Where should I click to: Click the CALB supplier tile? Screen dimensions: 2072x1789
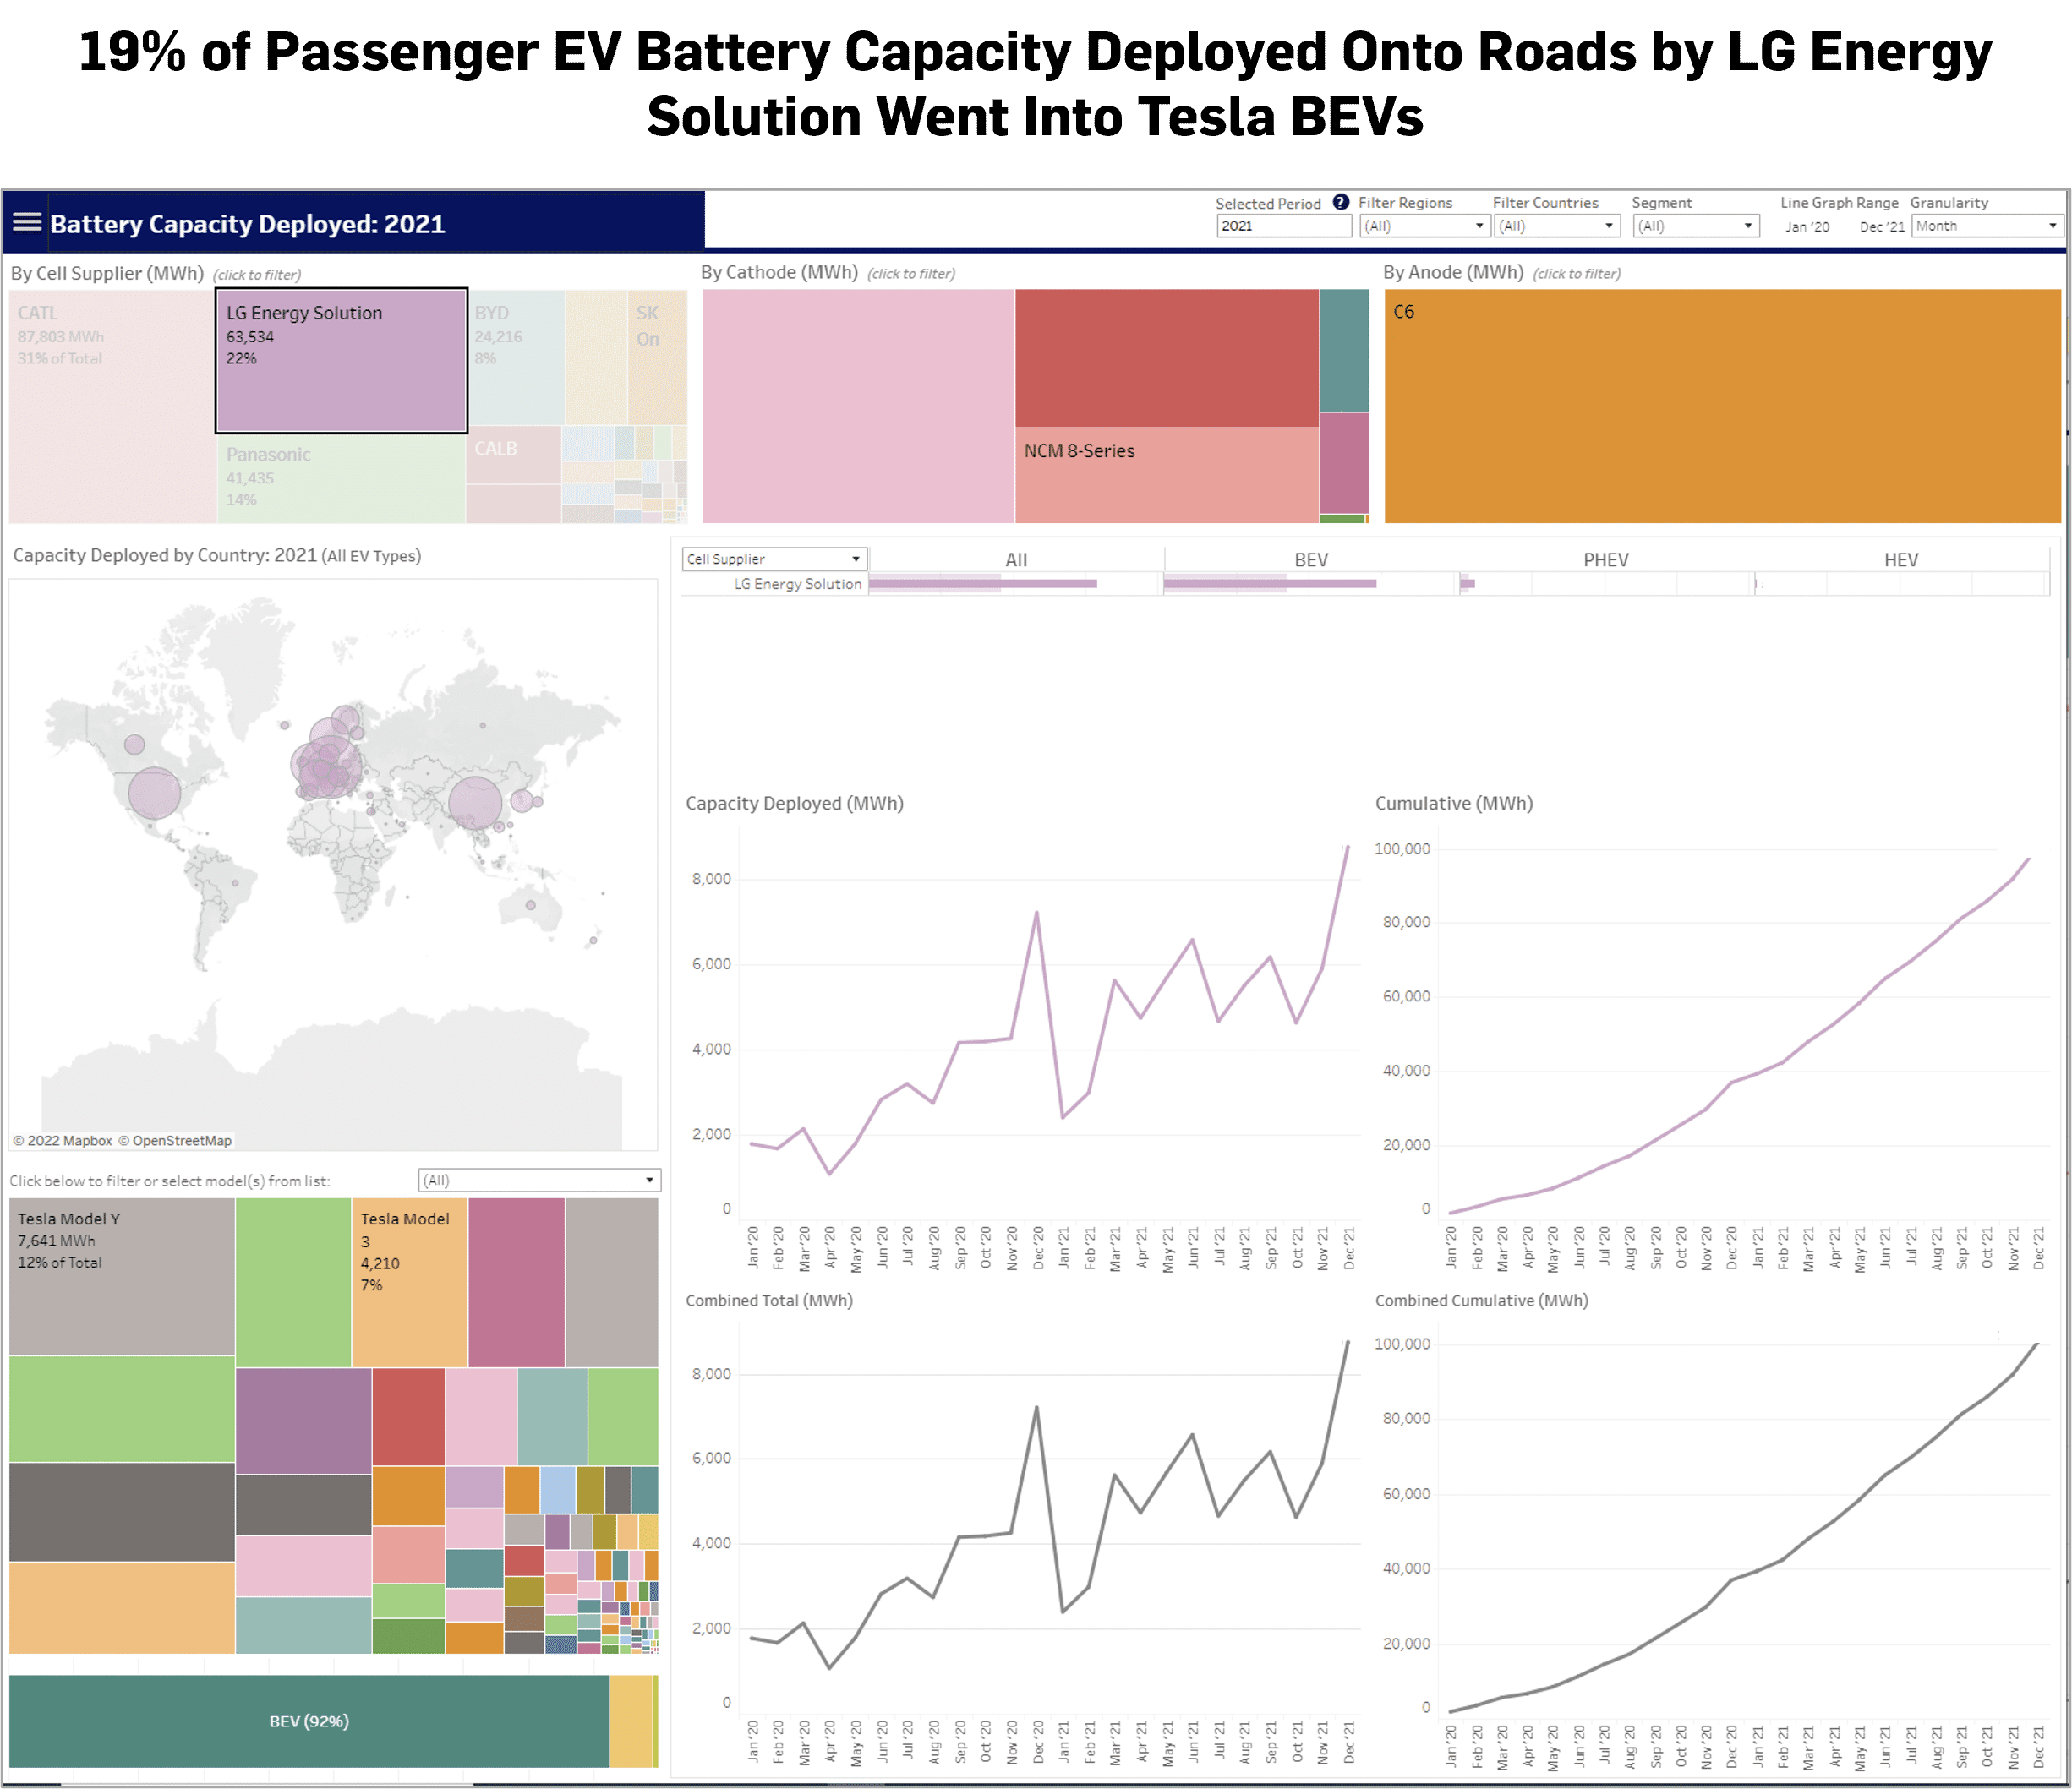click(514, 455)
